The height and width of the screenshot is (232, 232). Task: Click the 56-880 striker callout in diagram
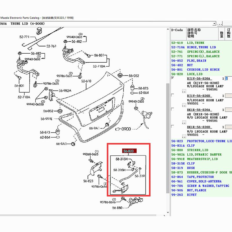[x=117, y=208]
